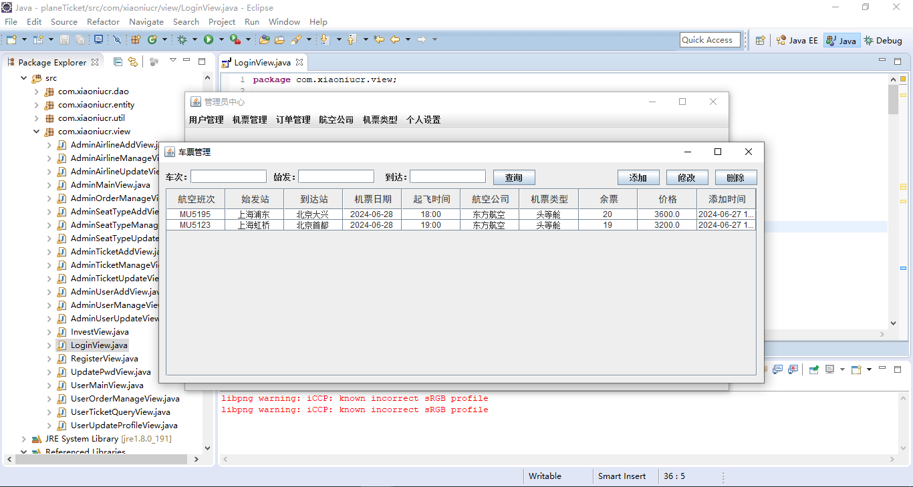Open the Refactor menu
913x487 pixels.
[103, 21]
